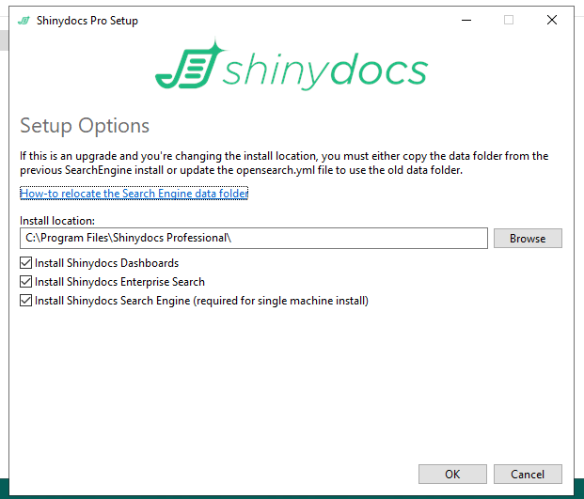Toggle the Install Shinydocs Enterprise Search checkbox
Screen dimensions: 584x499
(25, 282)
